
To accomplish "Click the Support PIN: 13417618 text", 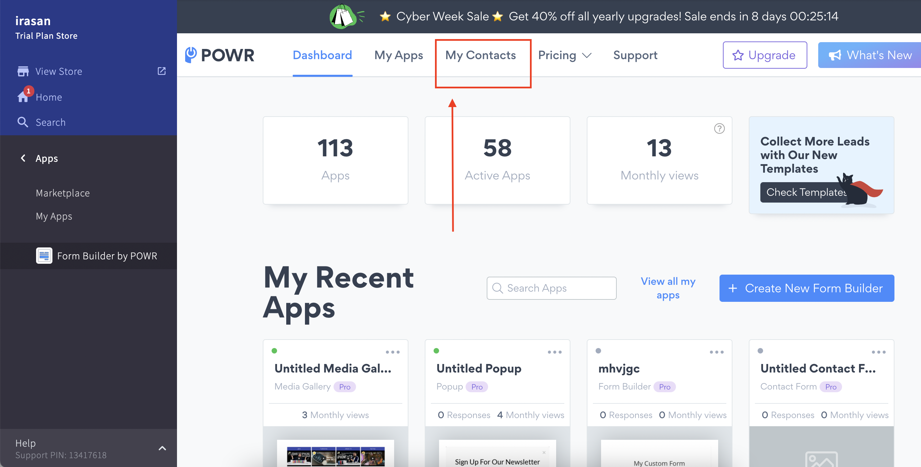I will point(61,455).
